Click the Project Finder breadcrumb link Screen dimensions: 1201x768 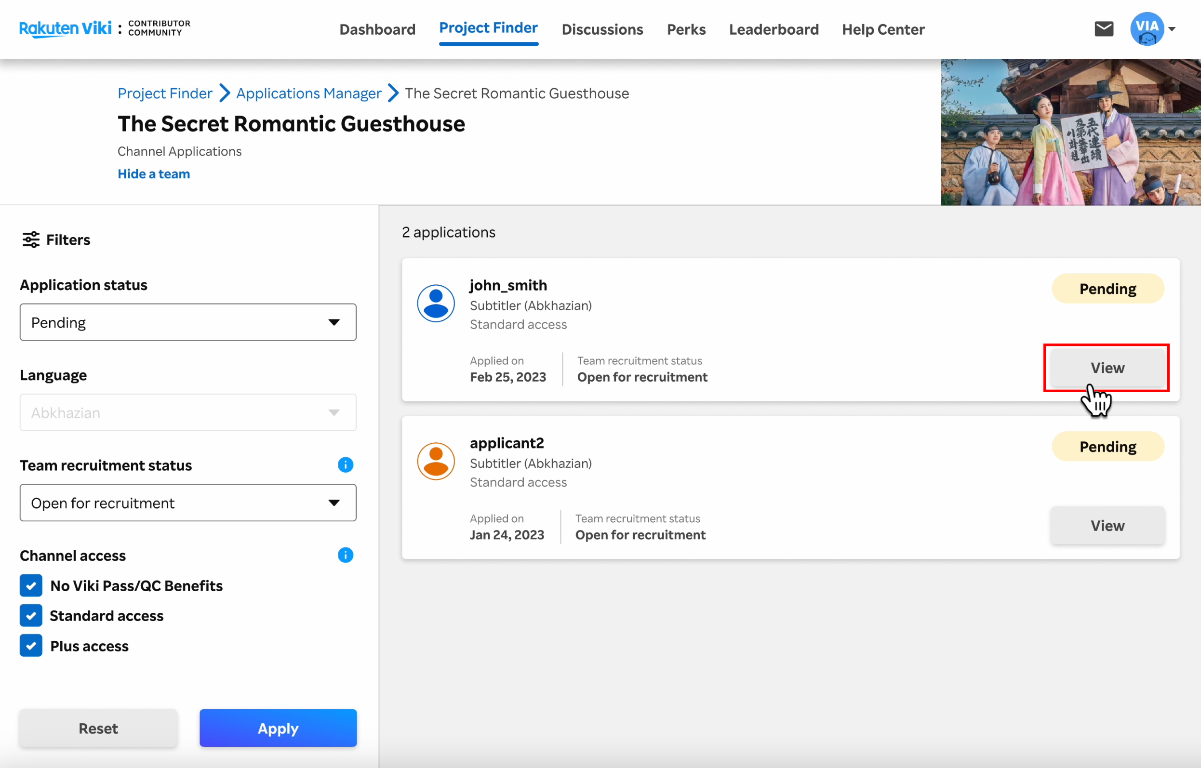click(x=165, y=93)
